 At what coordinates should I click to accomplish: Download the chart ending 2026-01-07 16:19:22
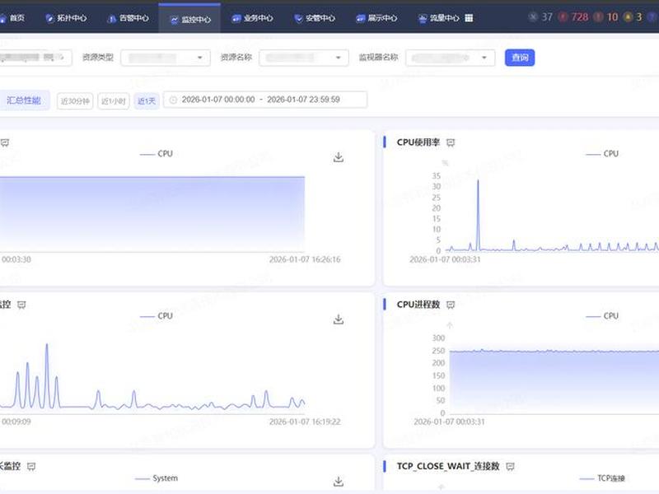(x=339, y=319)
